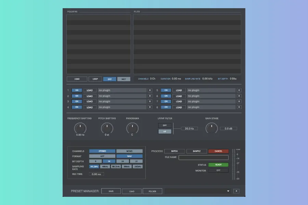Clear plugin slot 5 using X button
Viewport: 308px width, 205px height.
click(239, 91)
